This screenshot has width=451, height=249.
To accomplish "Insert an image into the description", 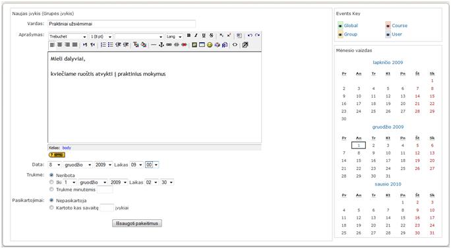I will pyautogui.click(x=195, y=45).
